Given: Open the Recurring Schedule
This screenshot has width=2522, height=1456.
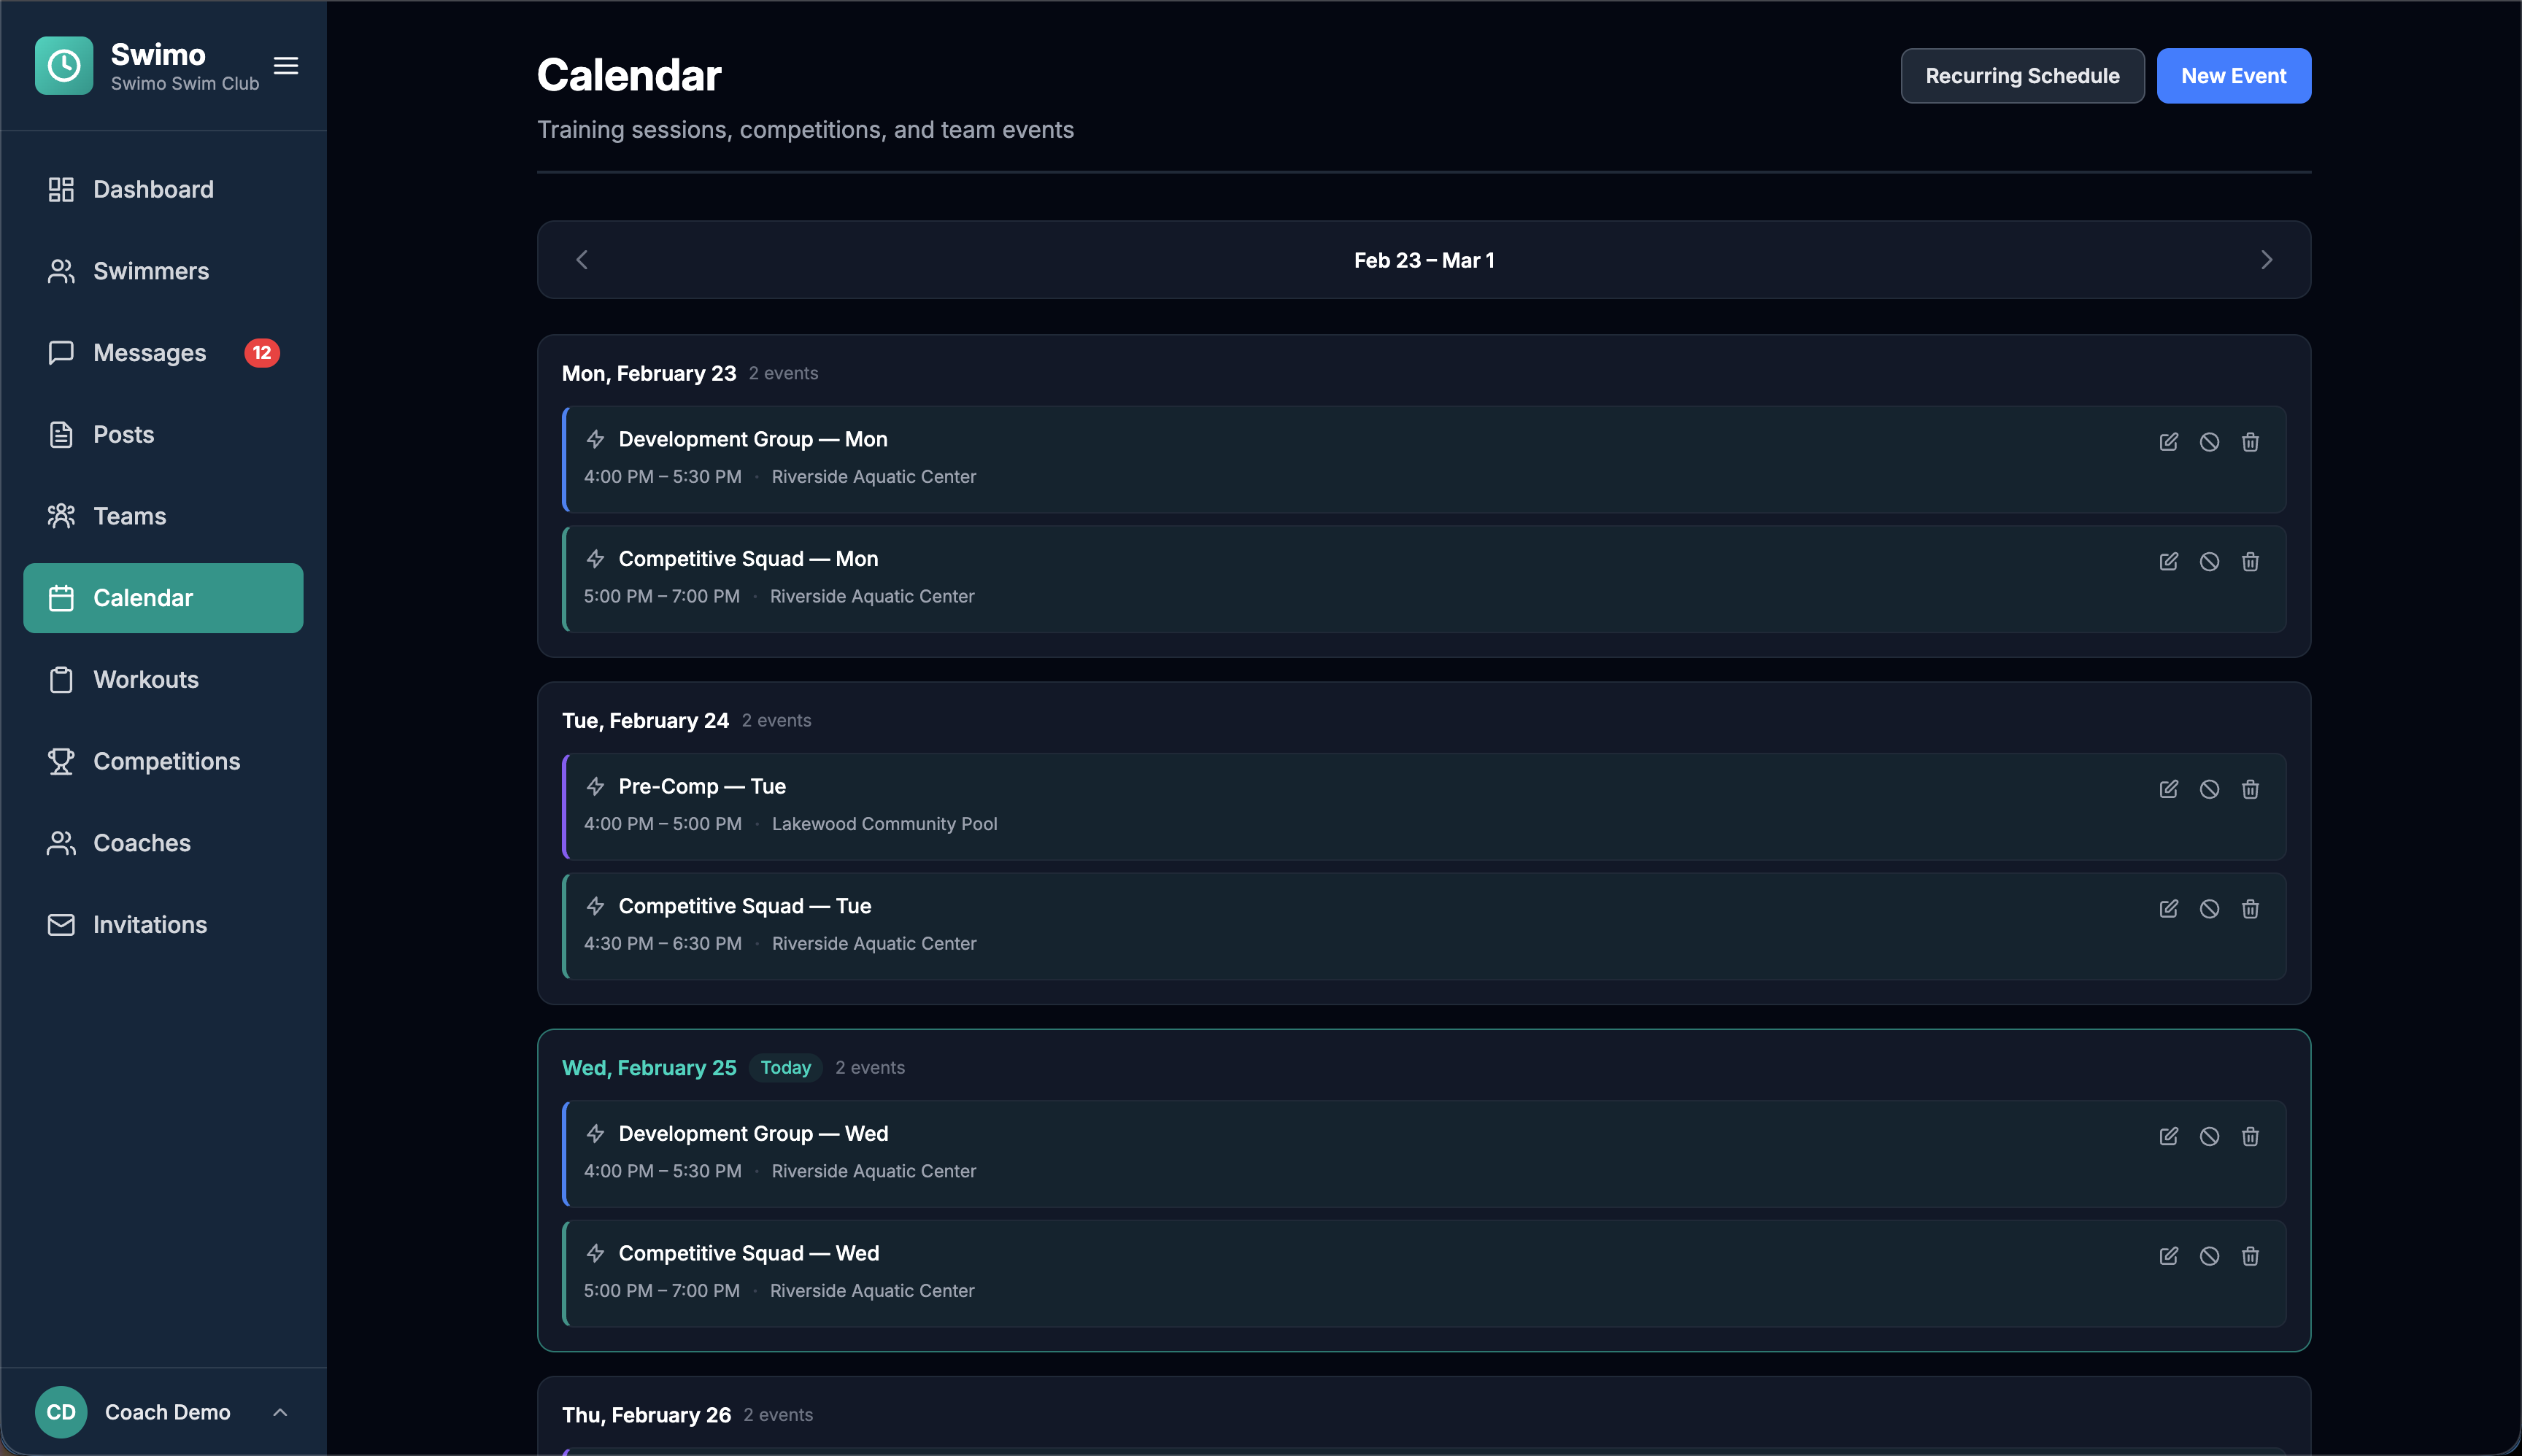Looking at the screenshot, I should tap(2022, 75).
